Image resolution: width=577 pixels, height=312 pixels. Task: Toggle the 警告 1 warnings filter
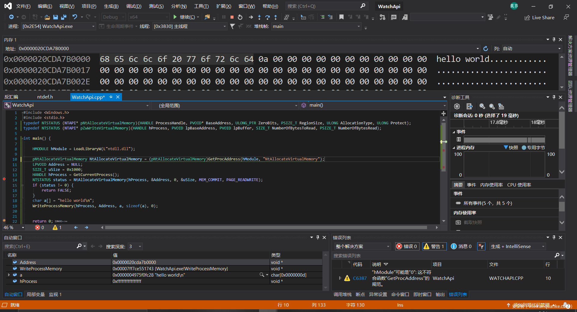point(435,246)
